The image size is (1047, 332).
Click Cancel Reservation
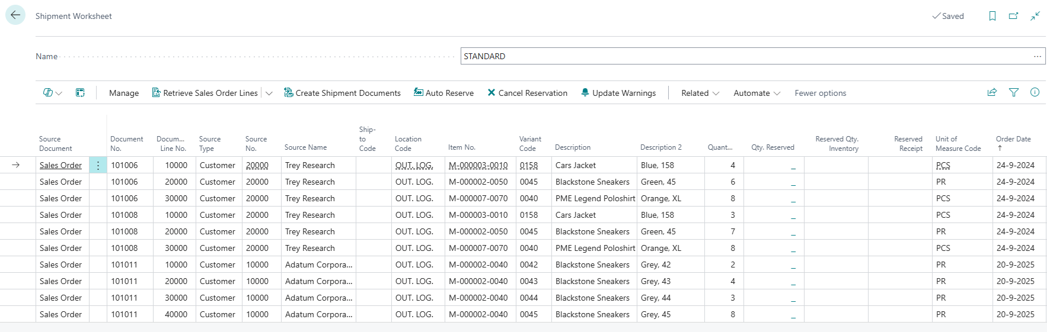527,94
